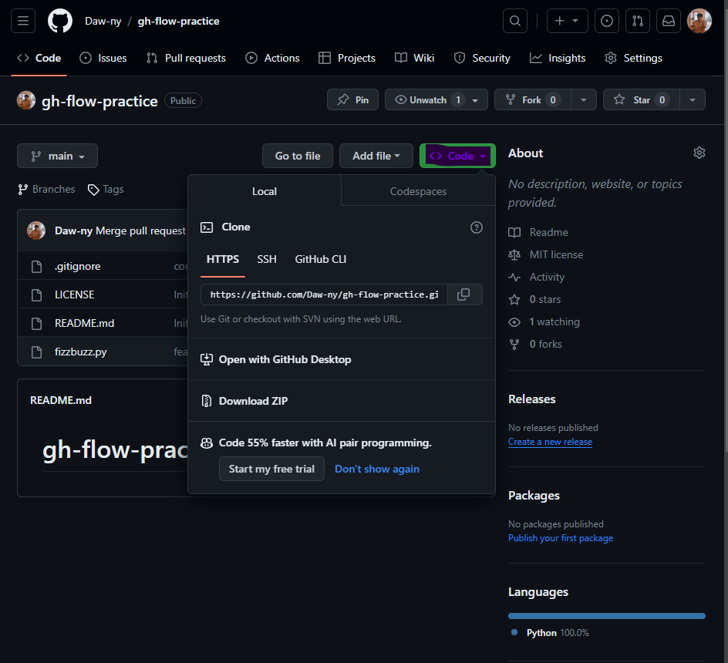Expand the Unwatch notification options arrow
Viewport: 728px width, 663px height.
[475, 99]
